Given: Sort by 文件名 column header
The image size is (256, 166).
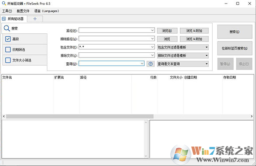Looking at the screenshot, I should (x=28, y=77).
